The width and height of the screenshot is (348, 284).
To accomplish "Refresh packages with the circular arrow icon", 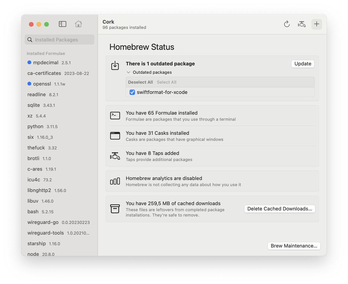I will (x=287, y=24).
